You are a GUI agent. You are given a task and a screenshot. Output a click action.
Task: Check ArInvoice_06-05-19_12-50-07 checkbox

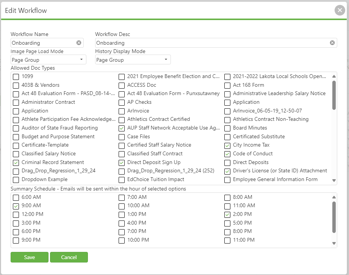pyautogui.click(x=227, y=111)
